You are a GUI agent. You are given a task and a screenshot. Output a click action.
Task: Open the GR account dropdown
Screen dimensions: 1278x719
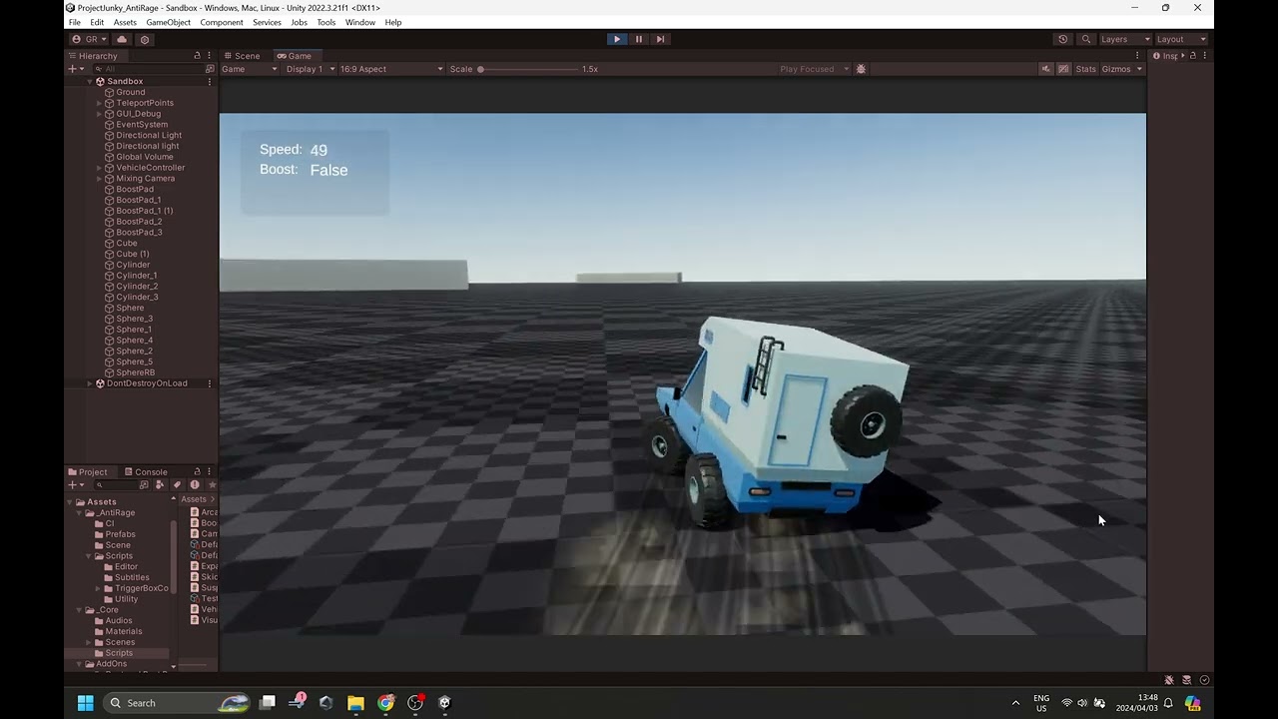click(x=90, y=39)
